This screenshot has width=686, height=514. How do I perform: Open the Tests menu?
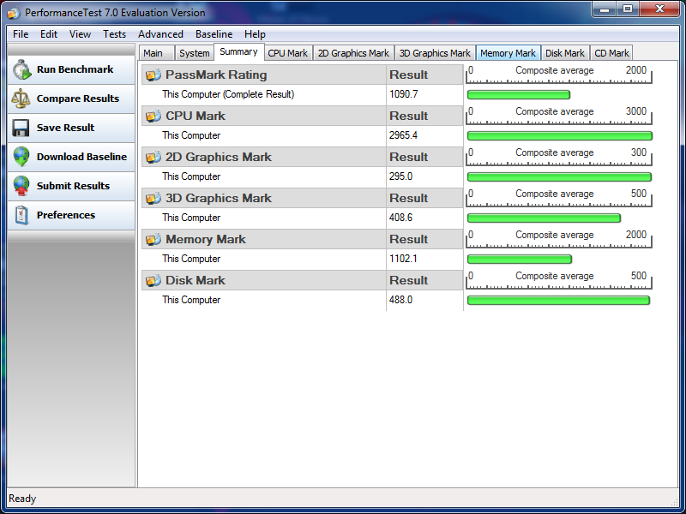(114, 34)
